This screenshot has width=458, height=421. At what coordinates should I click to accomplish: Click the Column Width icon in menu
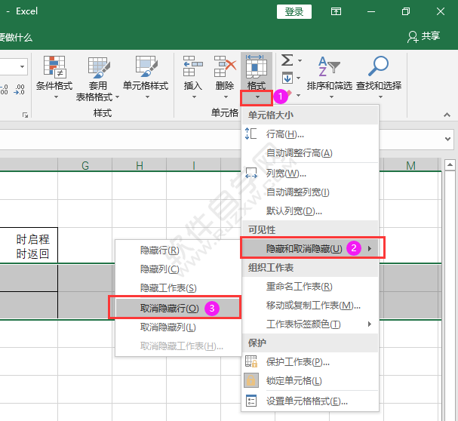tap(251, 173)
